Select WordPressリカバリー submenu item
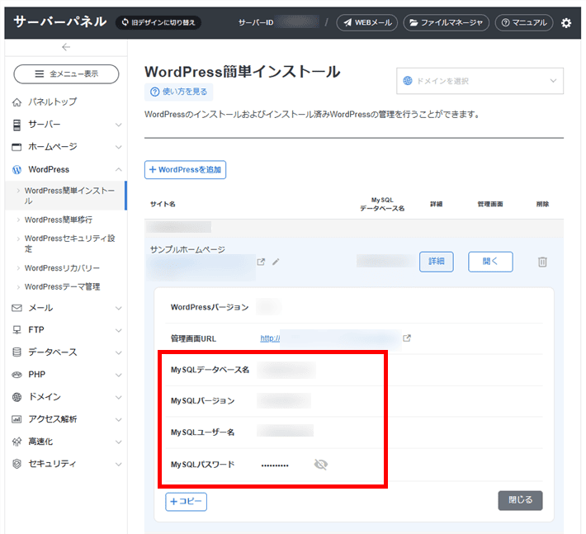586x534 pixels. [62, 268]
